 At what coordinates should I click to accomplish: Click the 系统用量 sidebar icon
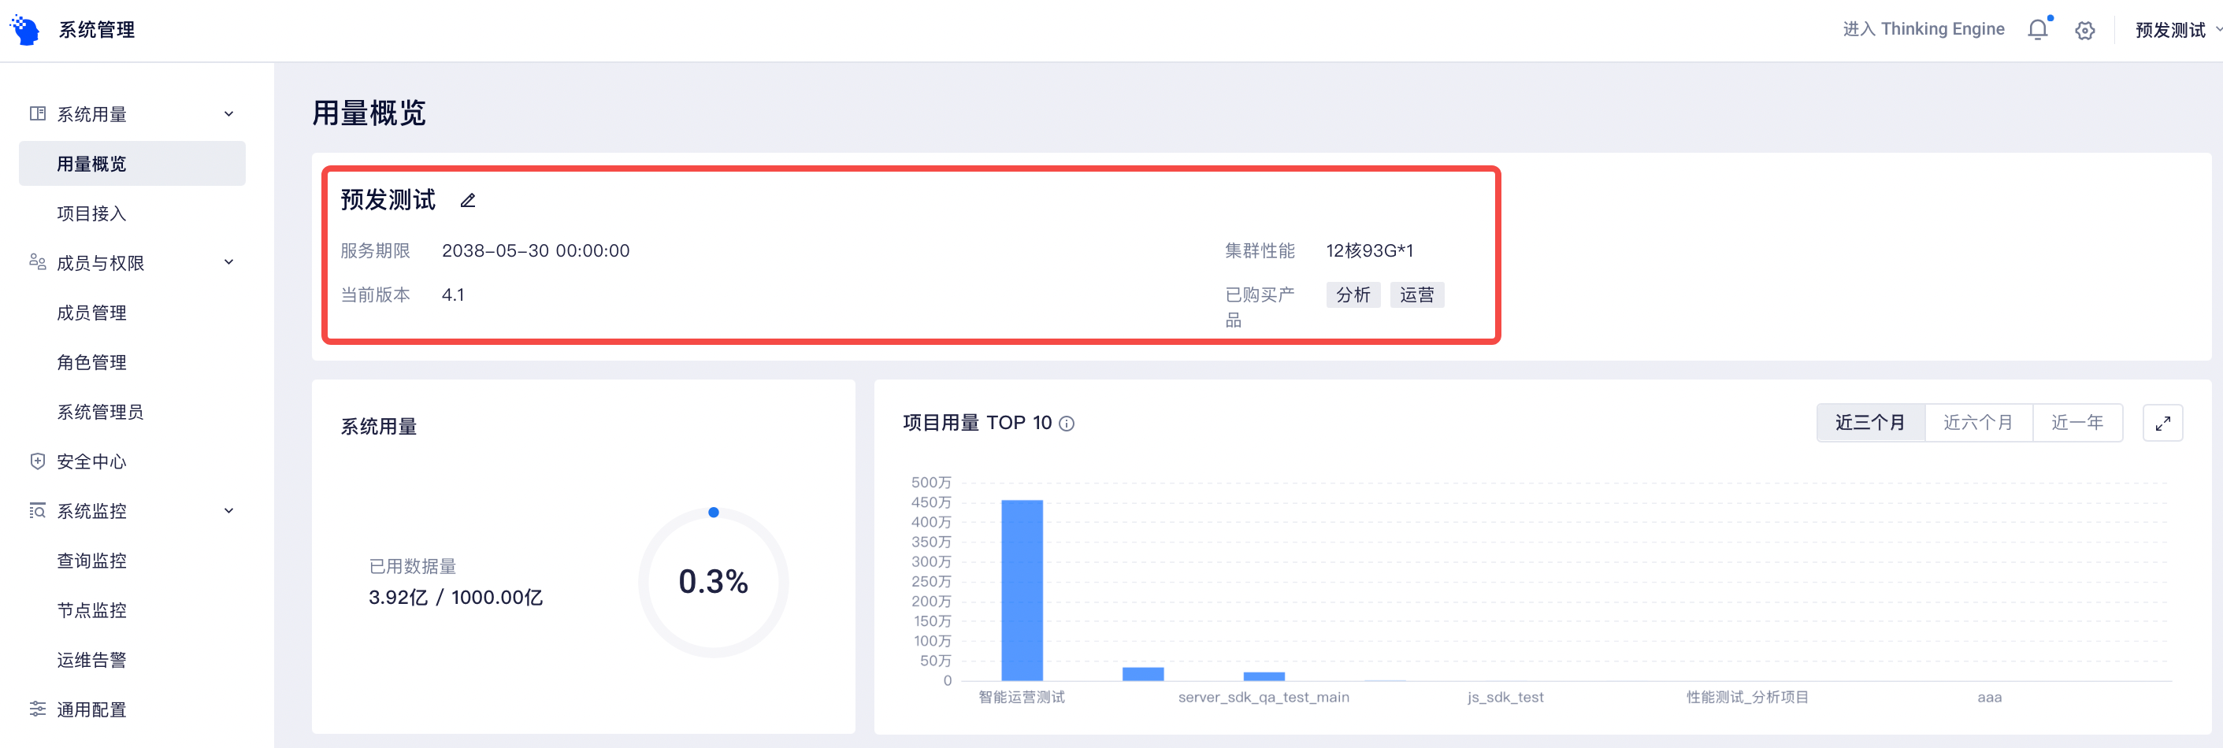tap(37, 114)
